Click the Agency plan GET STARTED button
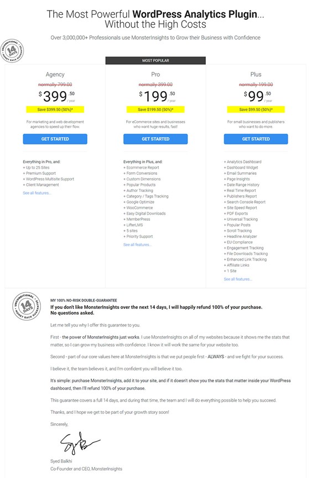Screen dimensions: 311x478 [55, 139]
